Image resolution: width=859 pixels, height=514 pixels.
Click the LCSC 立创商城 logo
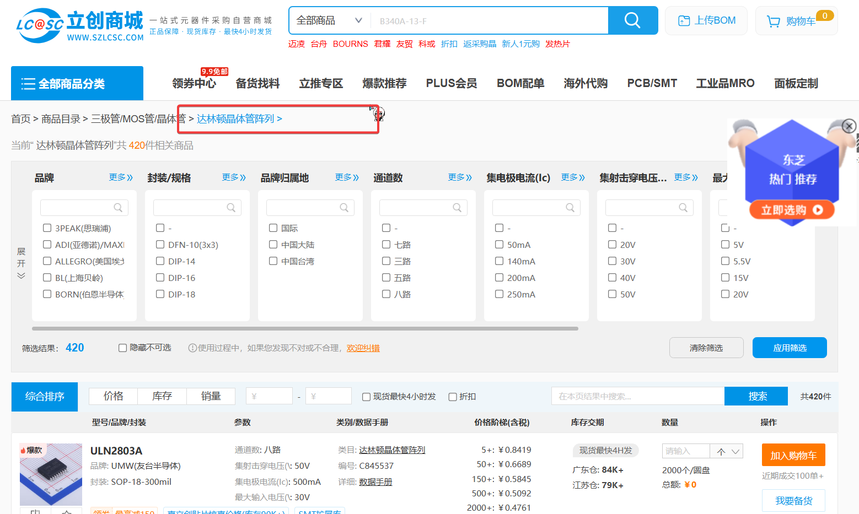coord(80,25)
